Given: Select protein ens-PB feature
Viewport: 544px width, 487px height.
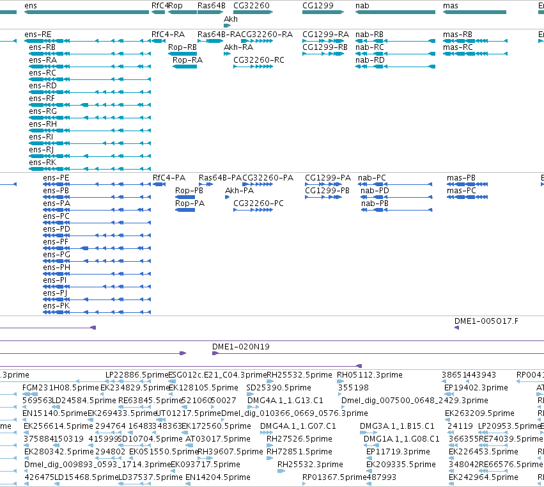Looking at the screenshot, I should point(97,197).
